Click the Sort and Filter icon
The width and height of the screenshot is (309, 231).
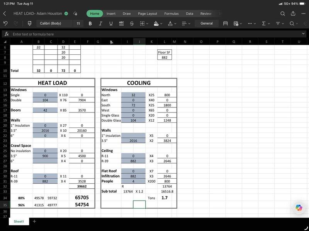tap(278, 23)
